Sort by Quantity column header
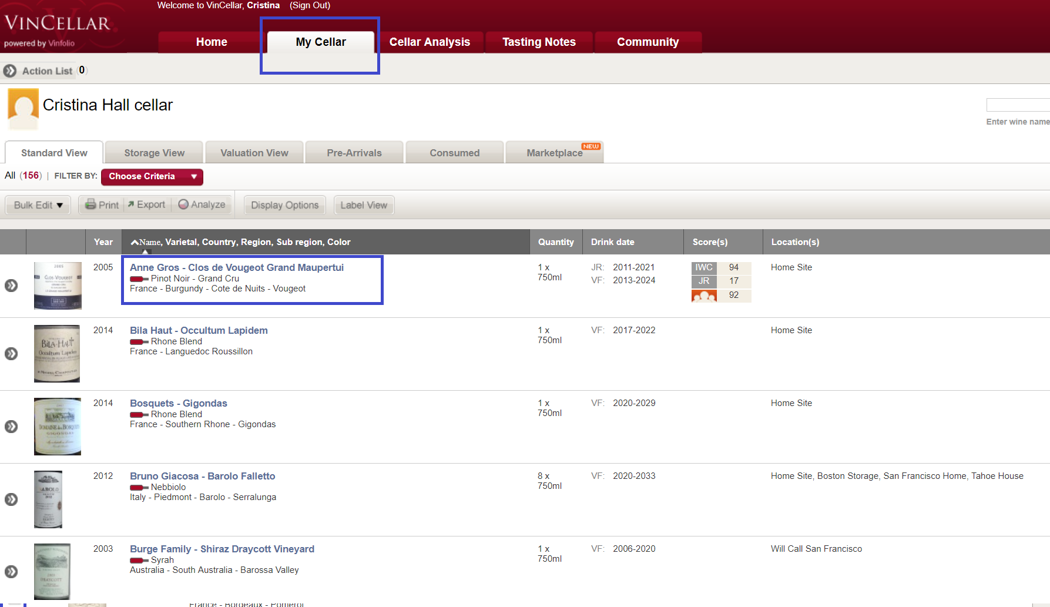 point(556,242)
